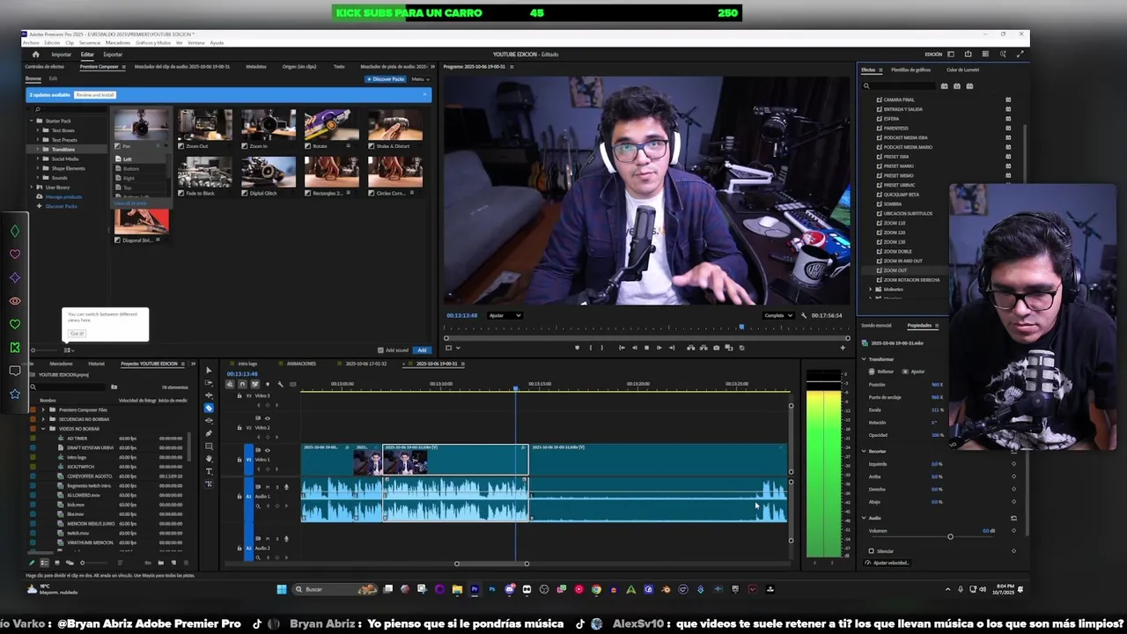Click the Mark In bracket button

[x=591, y=348]
